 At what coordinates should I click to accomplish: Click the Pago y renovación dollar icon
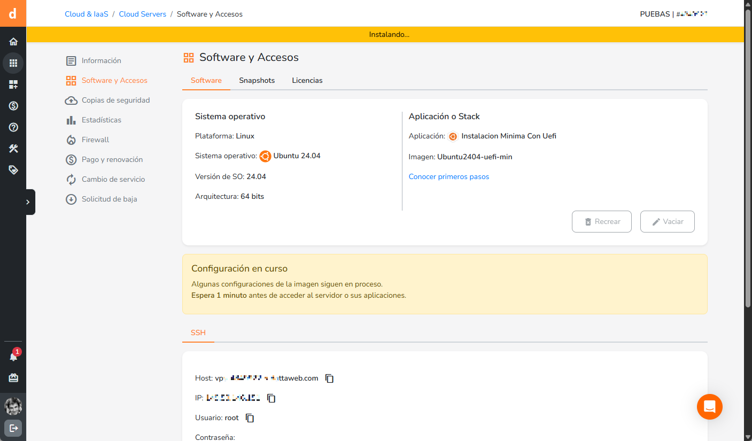[71, 160]
